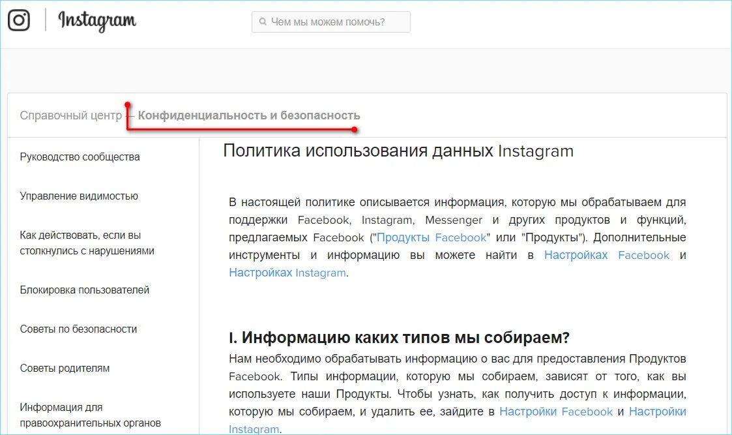Focus the 'Чем мы можем помочь?' search field
The width and height of the screenshot is (732, 435).
pos(331,22)
